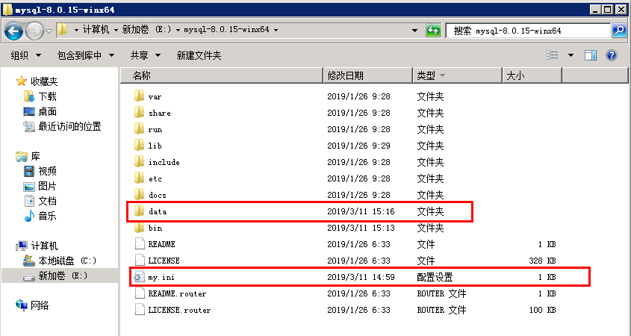
Task: Select the bin folder icon
Action: coord(139,227)
